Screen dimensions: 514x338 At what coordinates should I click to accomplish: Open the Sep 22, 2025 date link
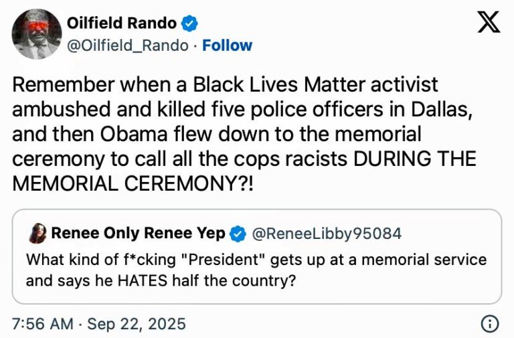137,325
